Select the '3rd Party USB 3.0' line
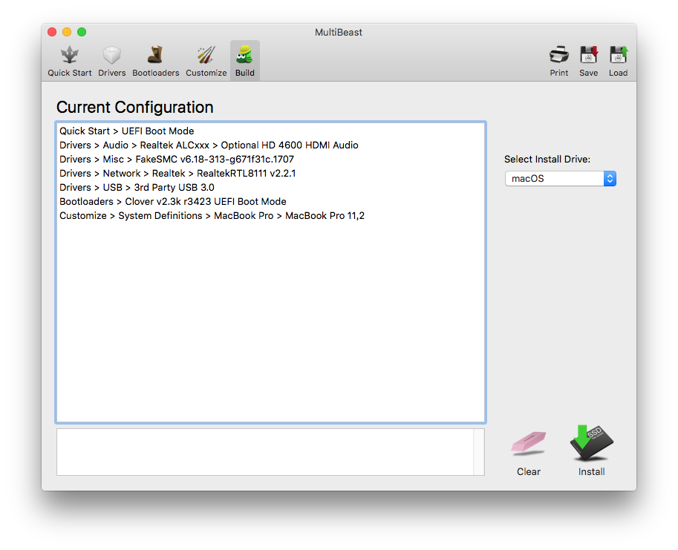 point(271,188)
